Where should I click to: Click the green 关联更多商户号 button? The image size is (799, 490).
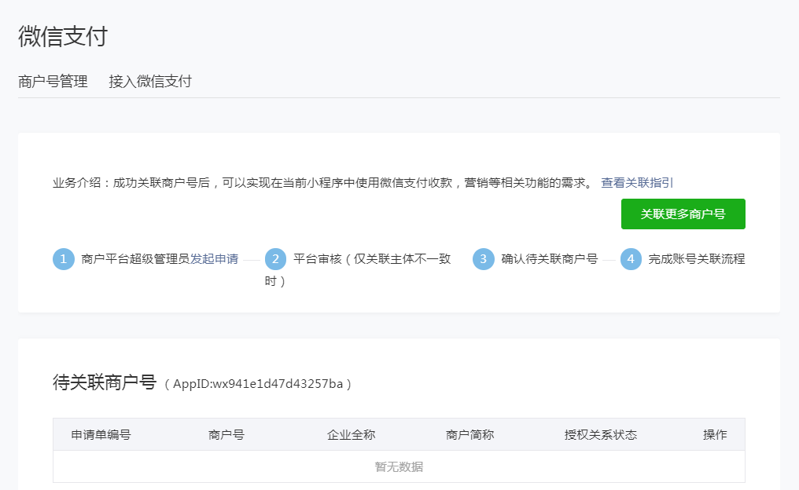683,214
